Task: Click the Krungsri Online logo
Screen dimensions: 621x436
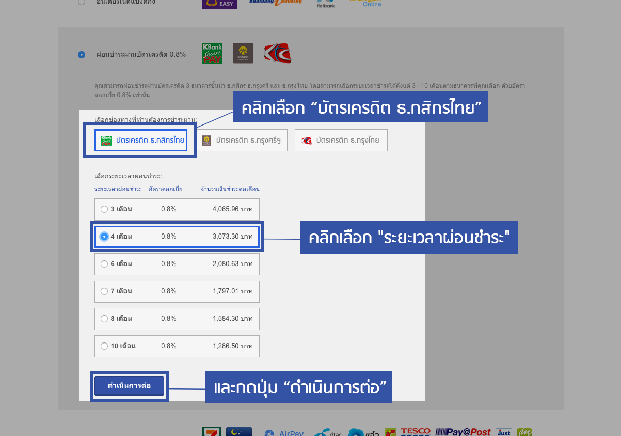Action: (x=366, y=3)
